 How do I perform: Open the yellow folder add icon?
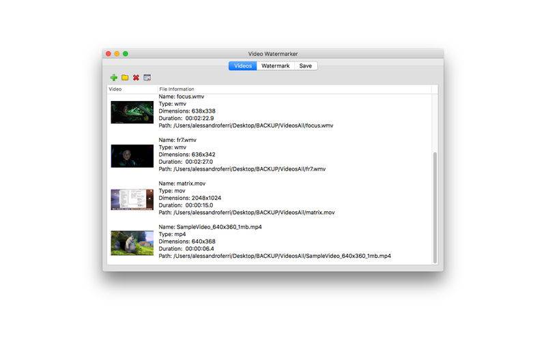(125, 78)
